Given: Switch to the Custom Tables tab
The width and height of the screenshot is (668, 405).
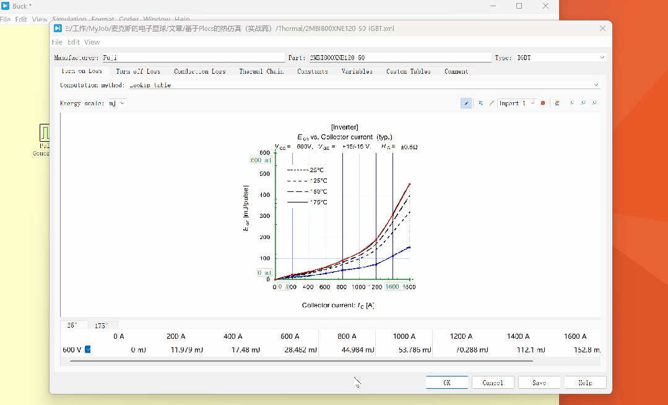Looking at the screenshot, I should coord(409,71).
